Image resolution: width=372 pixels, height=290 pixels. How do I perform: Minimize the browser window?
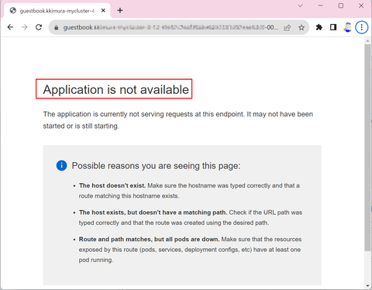(321, 5)
